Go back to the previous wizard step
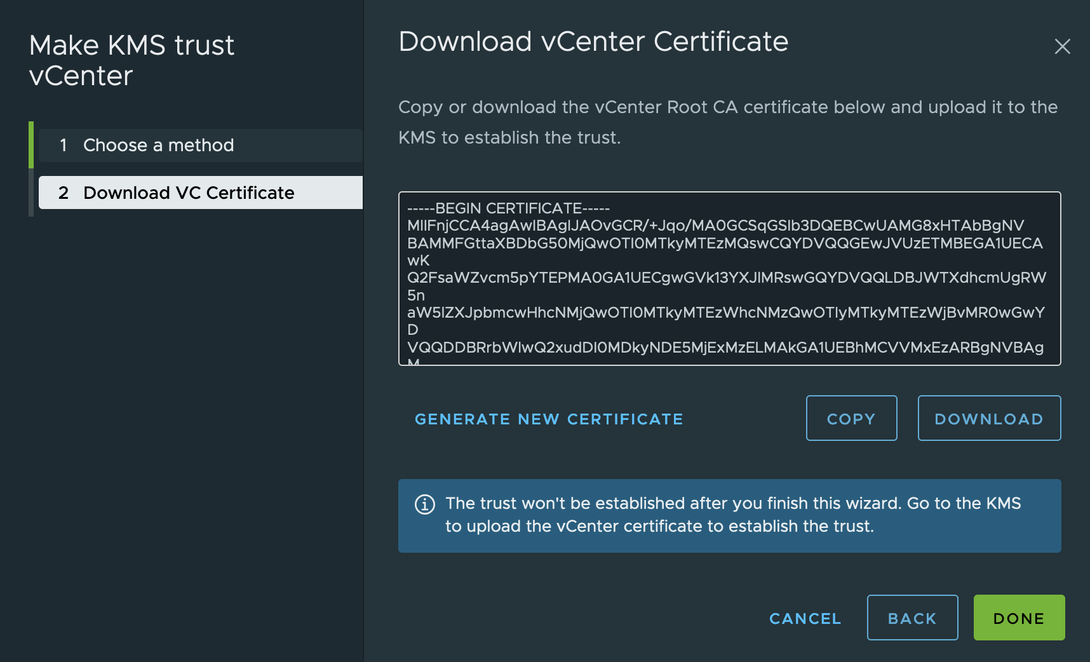1090x662 pixels. tap(912, 618)
